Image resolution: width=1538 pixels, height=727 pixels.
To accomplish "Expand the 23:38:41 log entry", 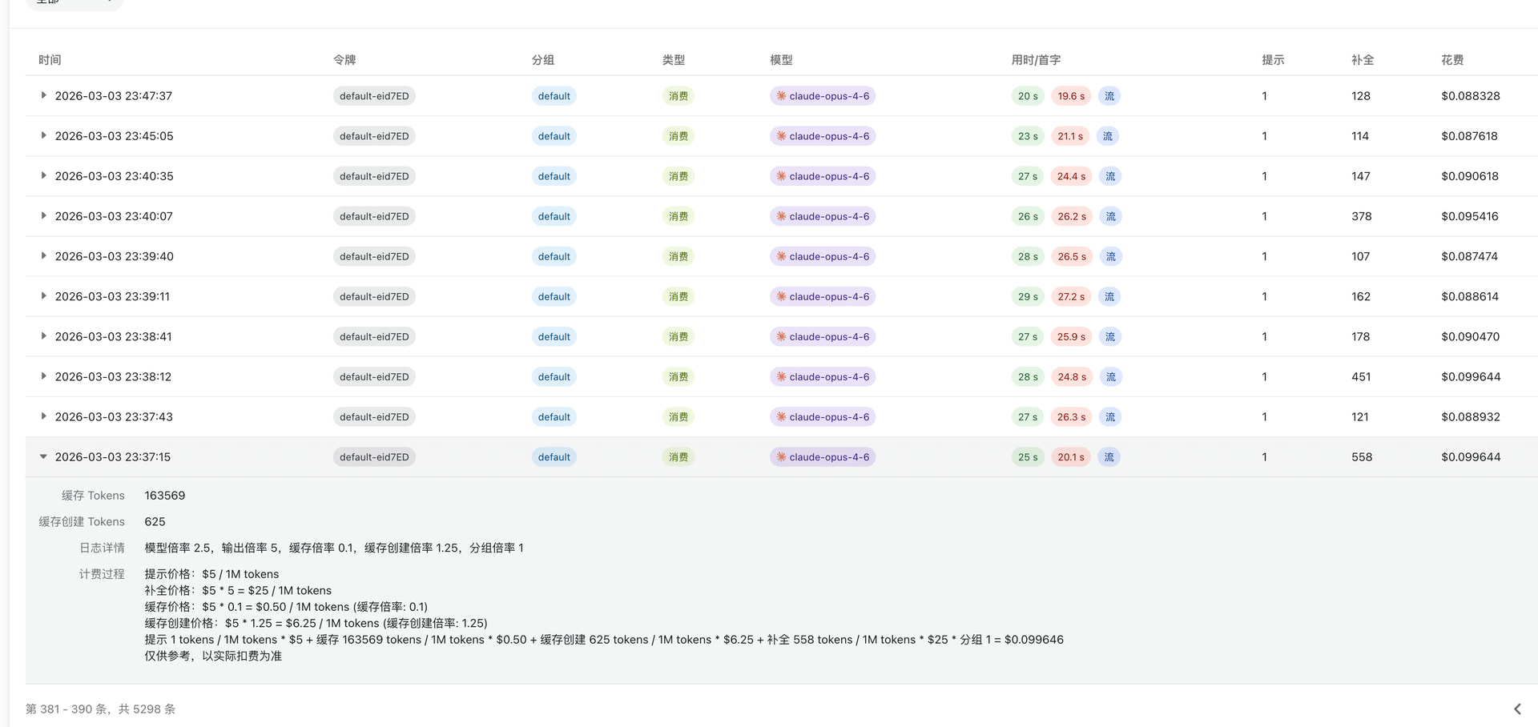I will pos(43,335).
